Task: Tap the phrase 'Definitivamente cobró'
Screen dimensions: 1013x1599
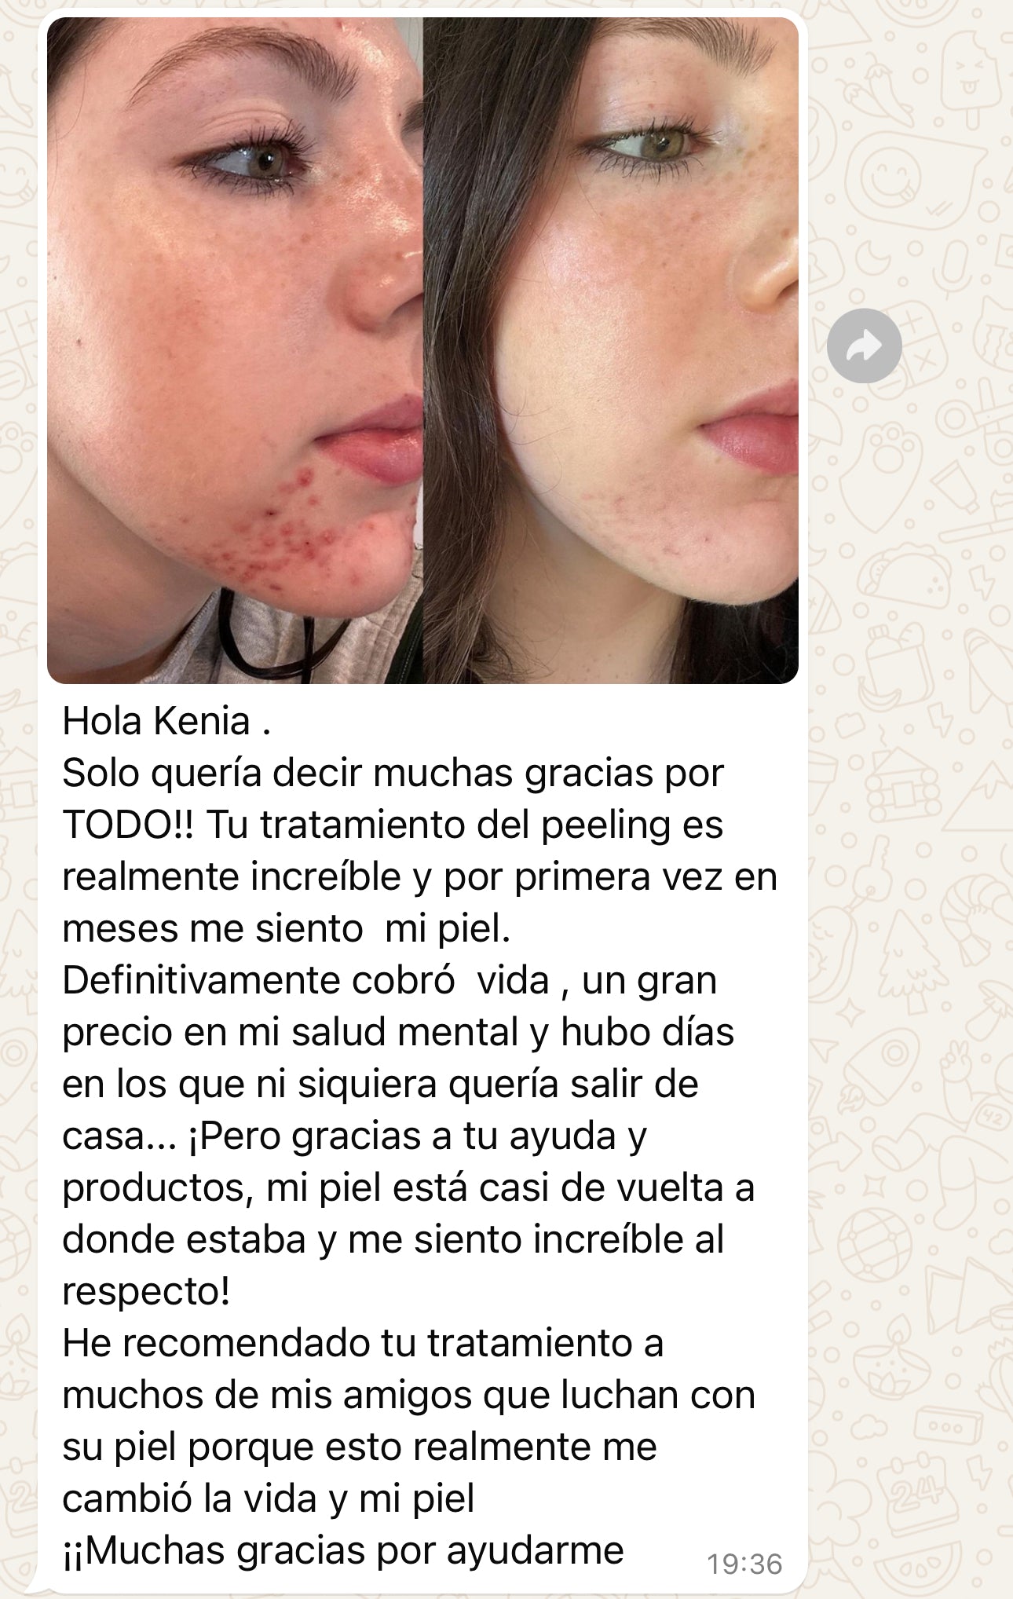Action: (x=258, y=980)
